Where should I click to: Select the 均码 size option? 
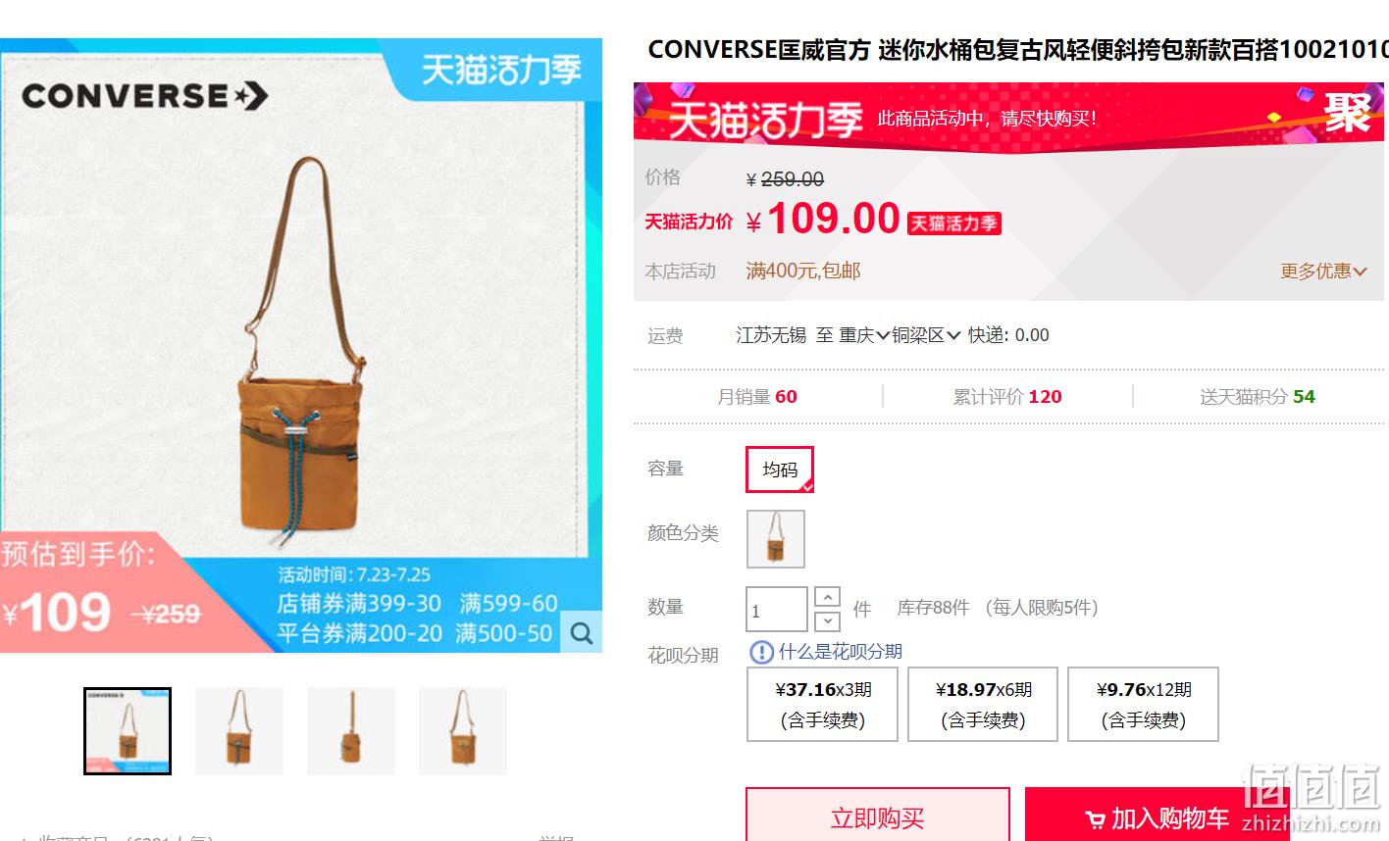(780, 470)
